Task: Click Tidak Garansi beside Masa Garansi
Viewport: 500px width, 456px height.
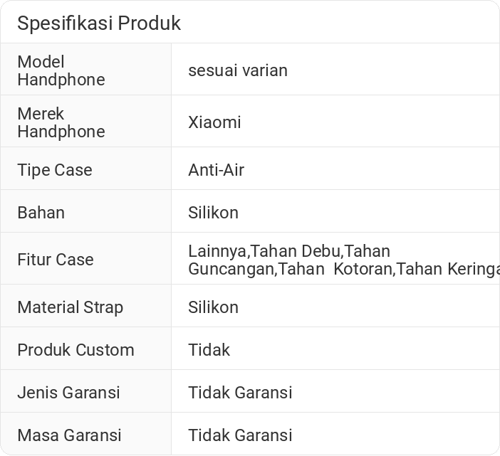Action: tap(240, 435)
